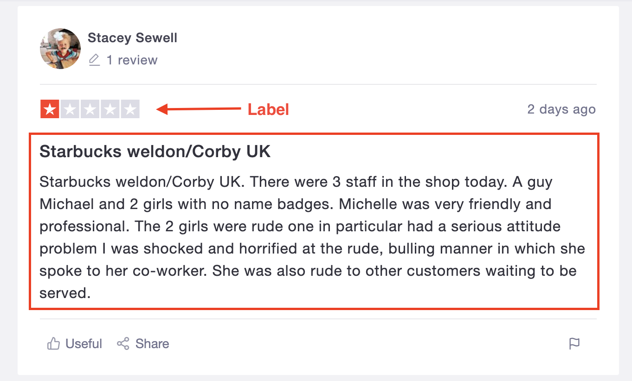632x381 pixels.
Task: Click the fourth grey star
Action: [x=110, y=109]
